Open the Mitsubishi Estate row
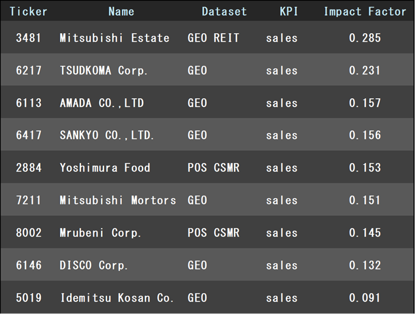This screenshot has height=314, width=415. click(114, 38)
